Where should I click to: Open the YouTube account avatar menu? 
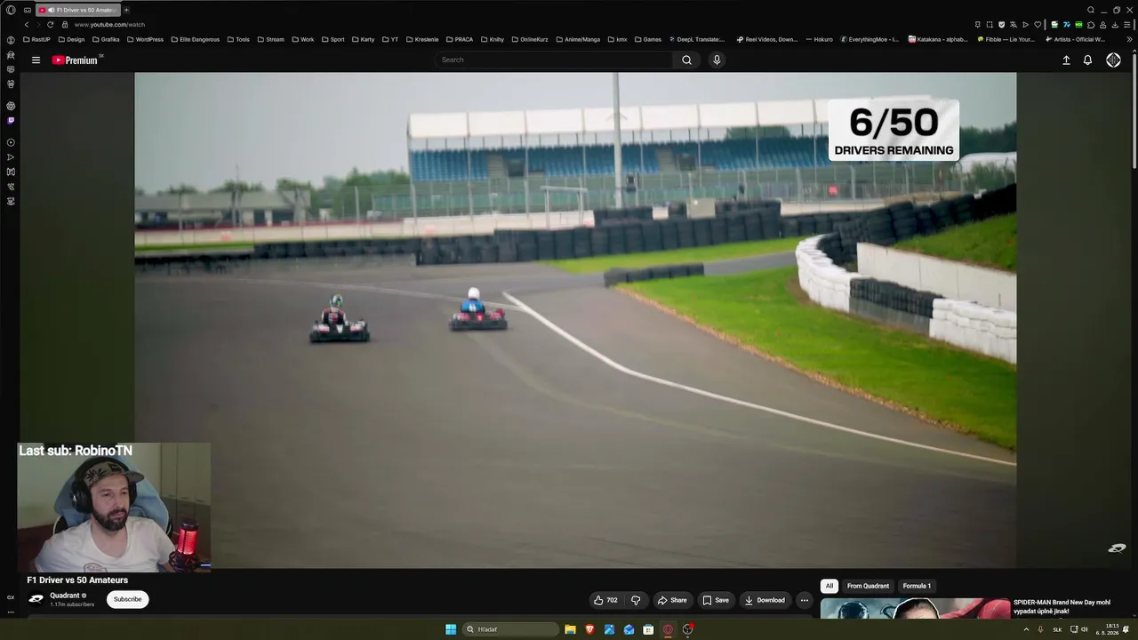tap(1113, 60)
